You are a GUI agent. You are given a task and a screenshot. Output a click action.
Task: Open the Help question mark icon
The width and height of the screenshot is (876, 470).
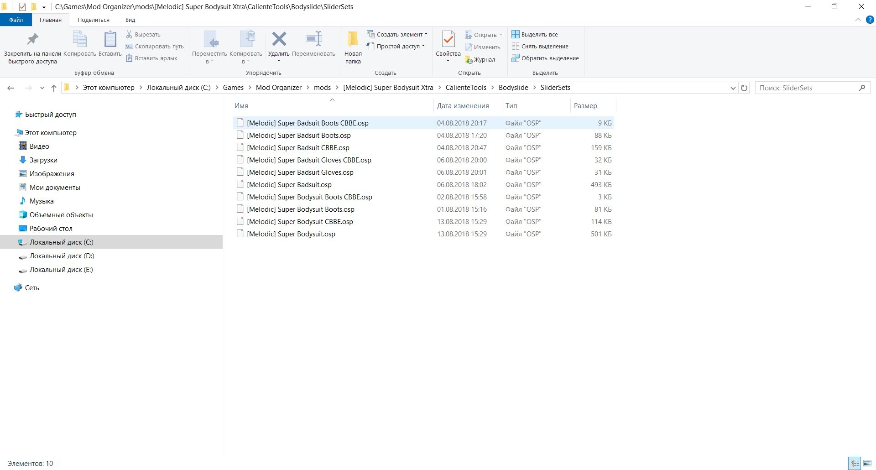coord(870,20)
